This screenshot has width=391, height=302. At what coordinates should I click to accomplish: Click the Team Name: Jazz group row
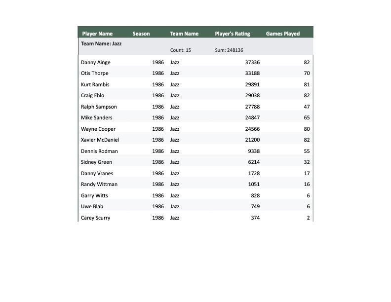point(102,43)
